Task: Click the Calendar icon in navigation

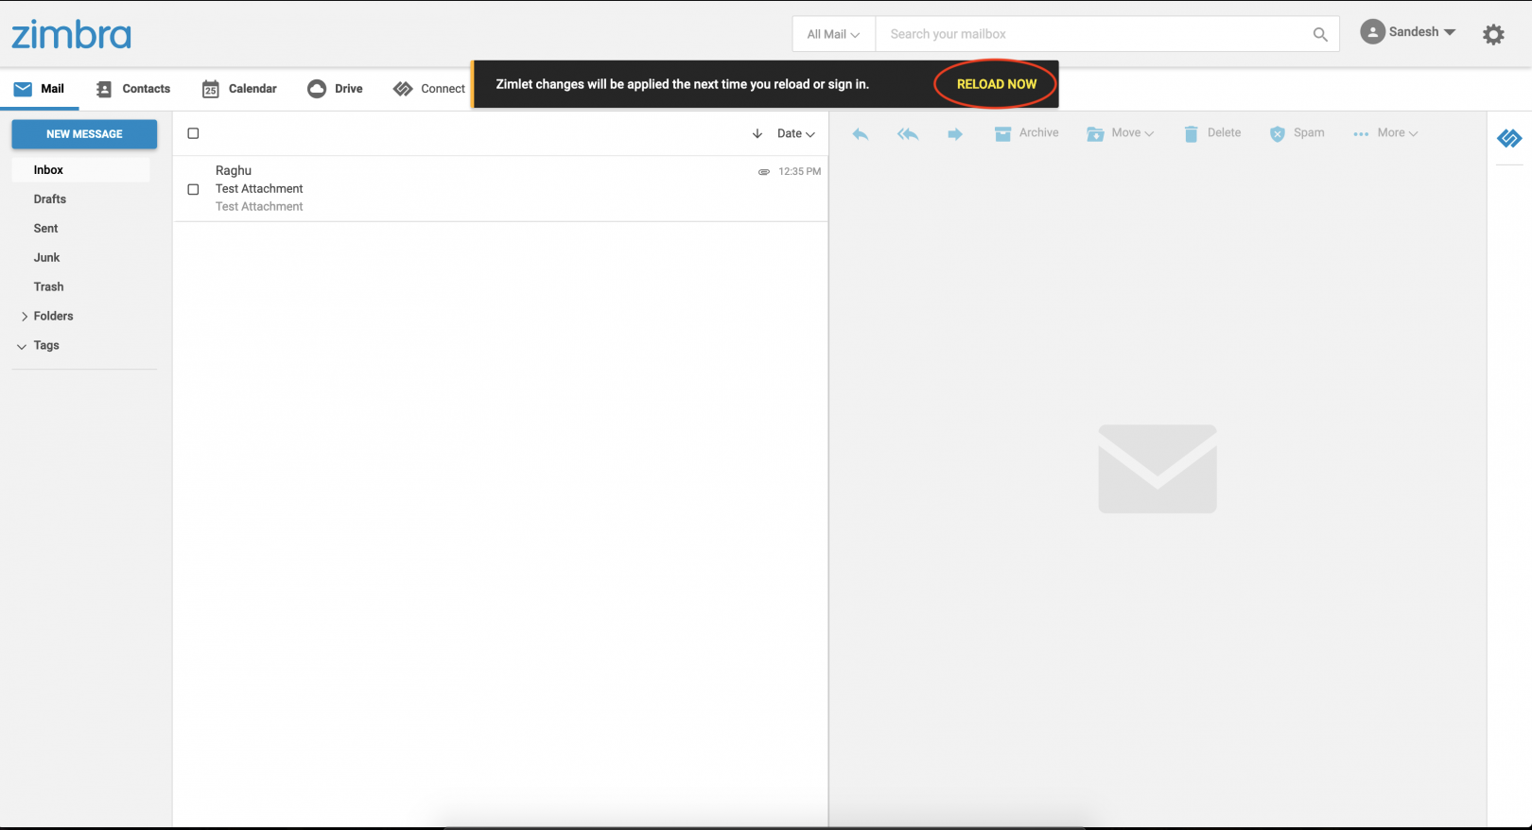Action: (211, 89)
